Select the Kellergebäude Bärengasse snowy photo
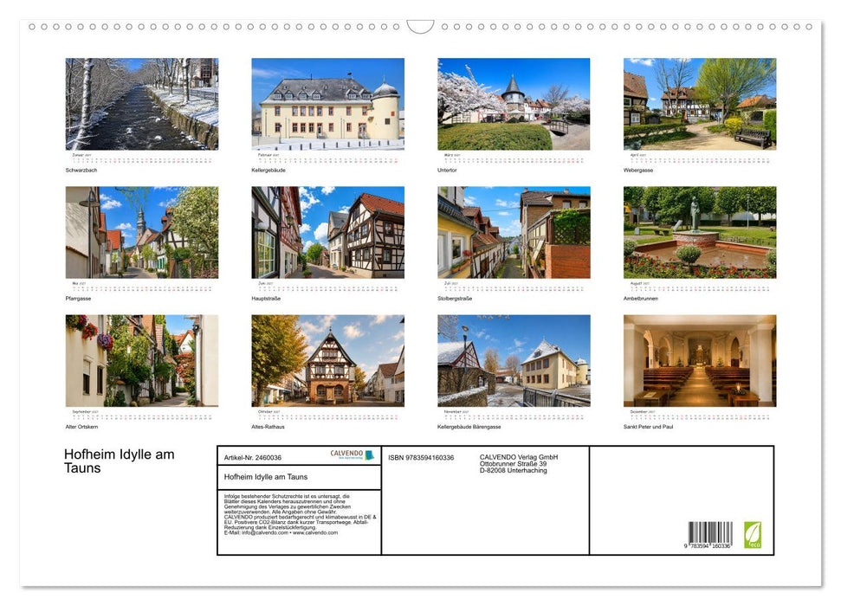 [514, 360]
